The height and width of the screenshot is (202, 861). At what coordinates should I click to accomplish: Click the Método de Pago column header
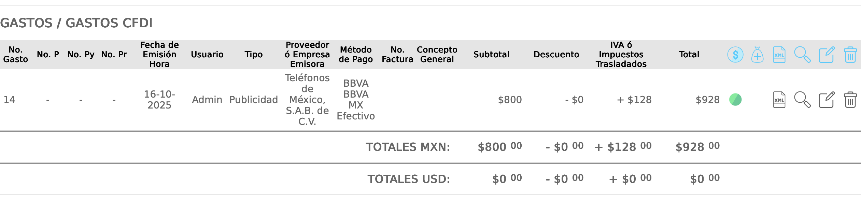[355, 55]
